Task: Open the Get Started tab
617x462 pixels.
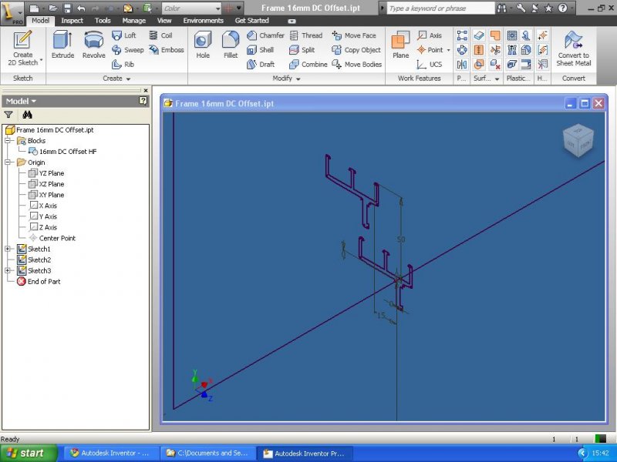Action: tap(252, 21)
